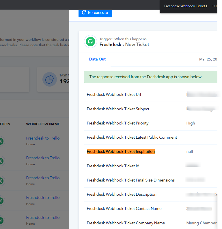This screenshot has width=222, height=229.
Task: Click the find match counter 1/1
Action: pyautogui.click(x=214, y=6)
